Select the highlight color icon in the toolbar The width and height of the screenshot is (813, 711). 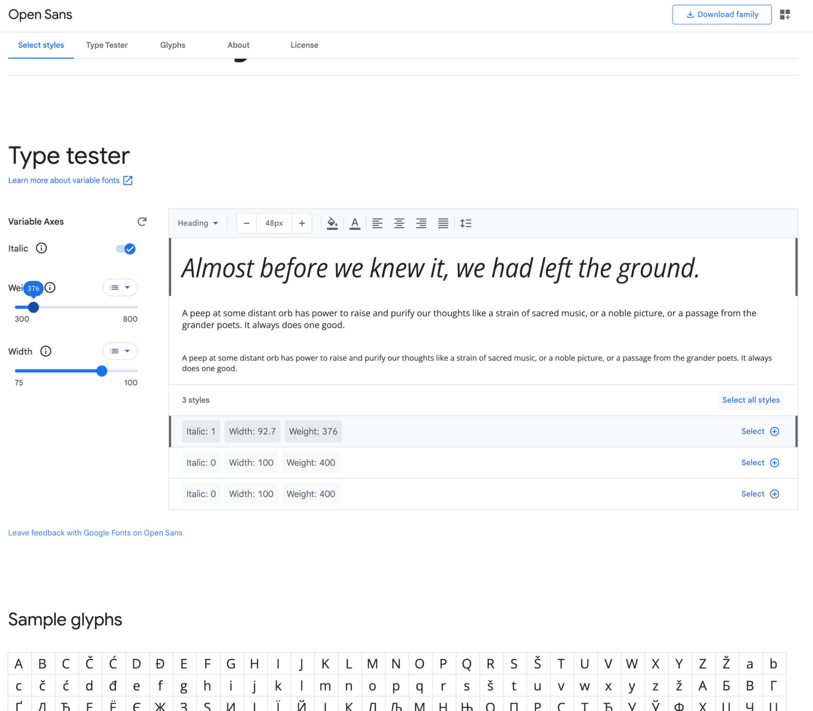(x=332, y=223)
